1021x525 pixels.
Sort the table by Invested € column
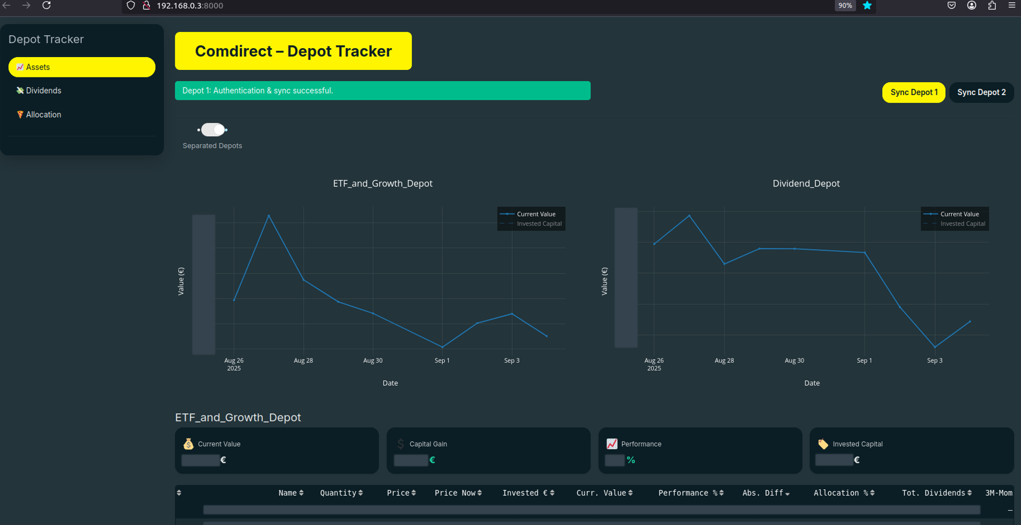pos(529,493)
